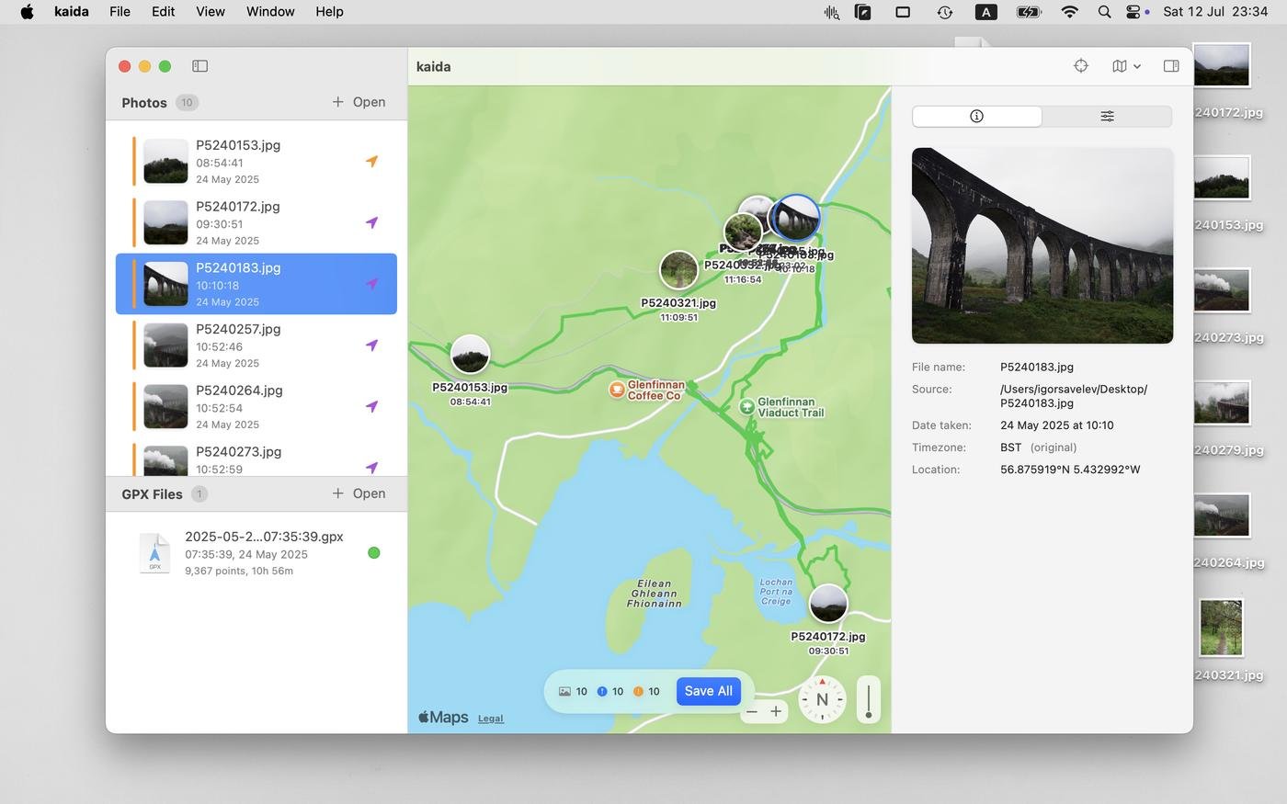Viewport: 1287px width, 804px height.
Task: Click the location coordinates 56.875919°N 5.432992°W
Action: [x=1070, y=470]
